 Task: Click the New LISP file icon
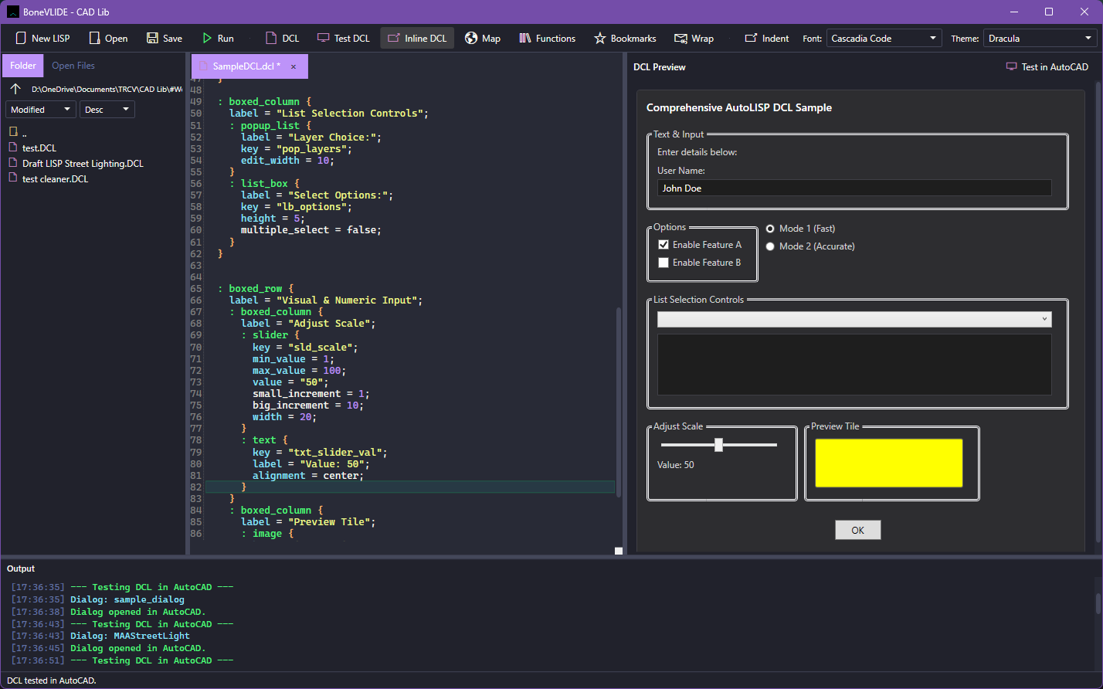(21, 38)
